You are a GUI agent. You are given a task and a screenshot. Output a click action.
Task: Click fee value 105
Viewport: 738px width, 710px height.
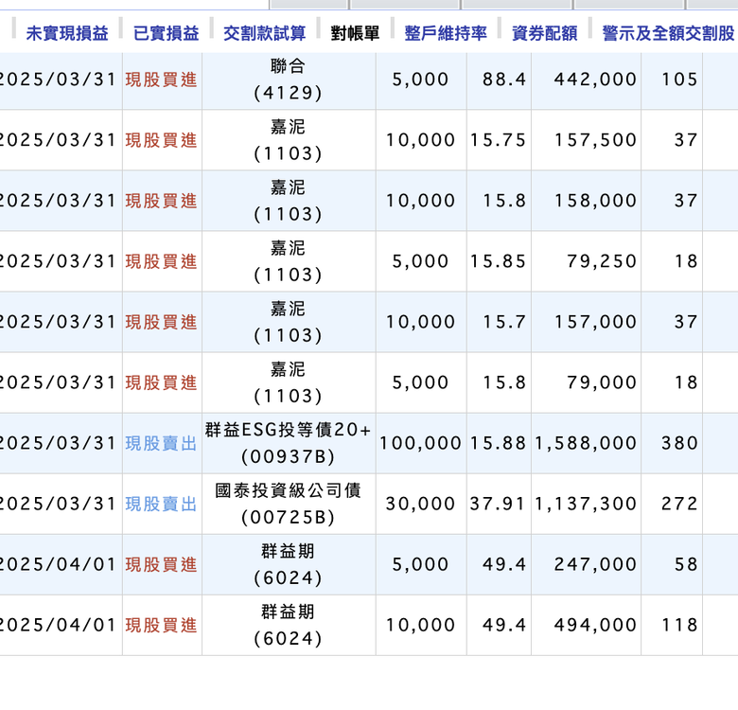pos(679,80)
